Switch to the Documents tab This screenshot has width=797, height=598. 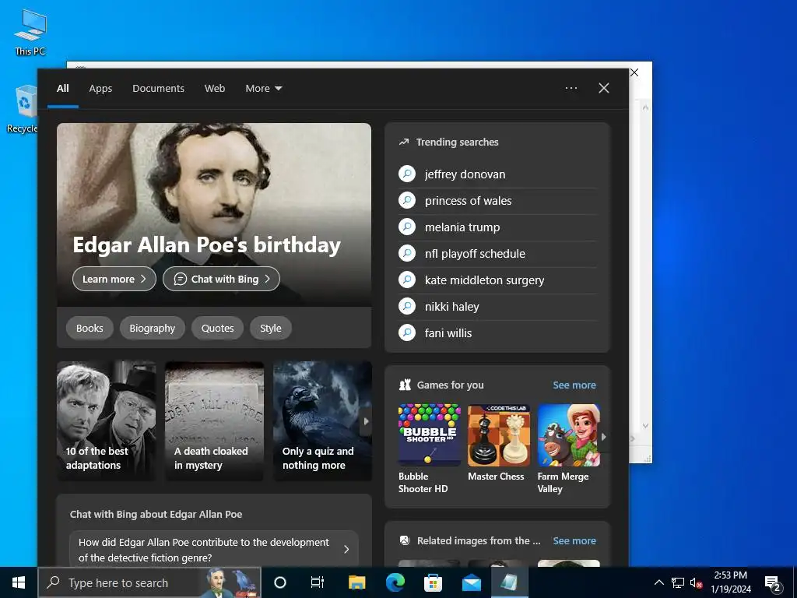point(158,89)
